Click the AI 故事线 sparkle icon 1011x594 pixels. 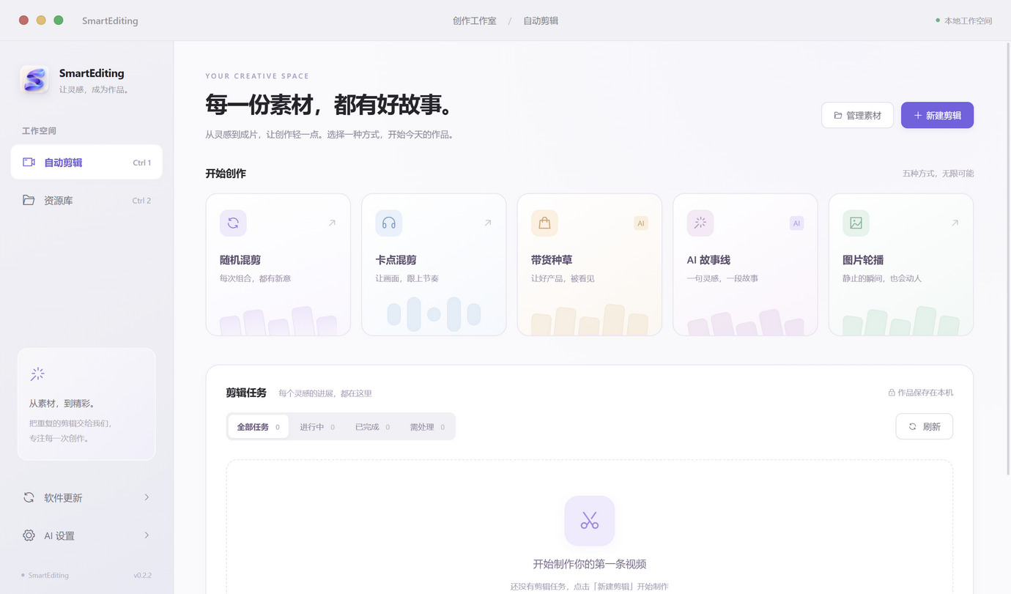[700, 223]
